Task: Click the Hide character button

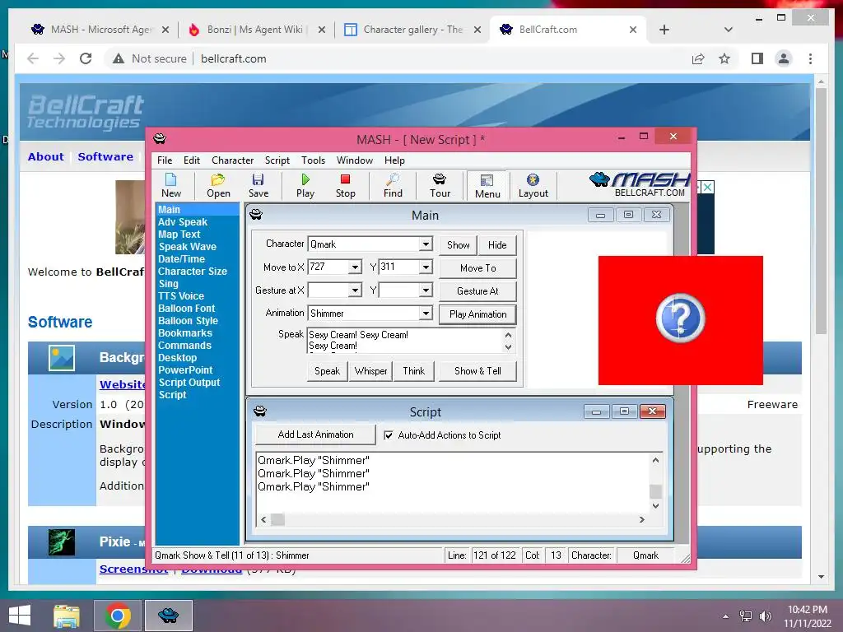Action: (x=497, y=245)
